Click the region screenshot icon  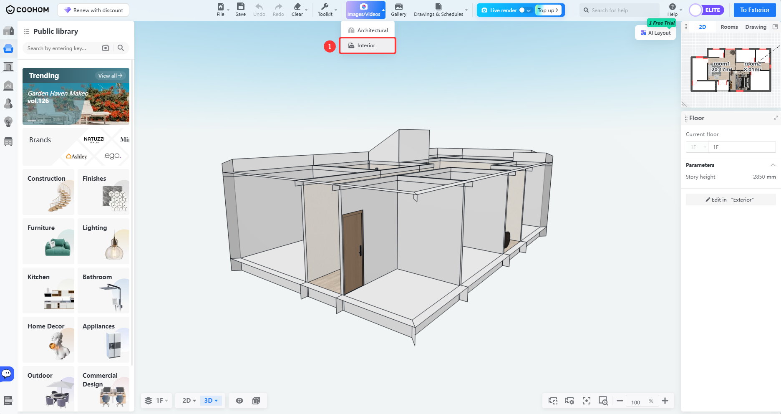(553, 401)
